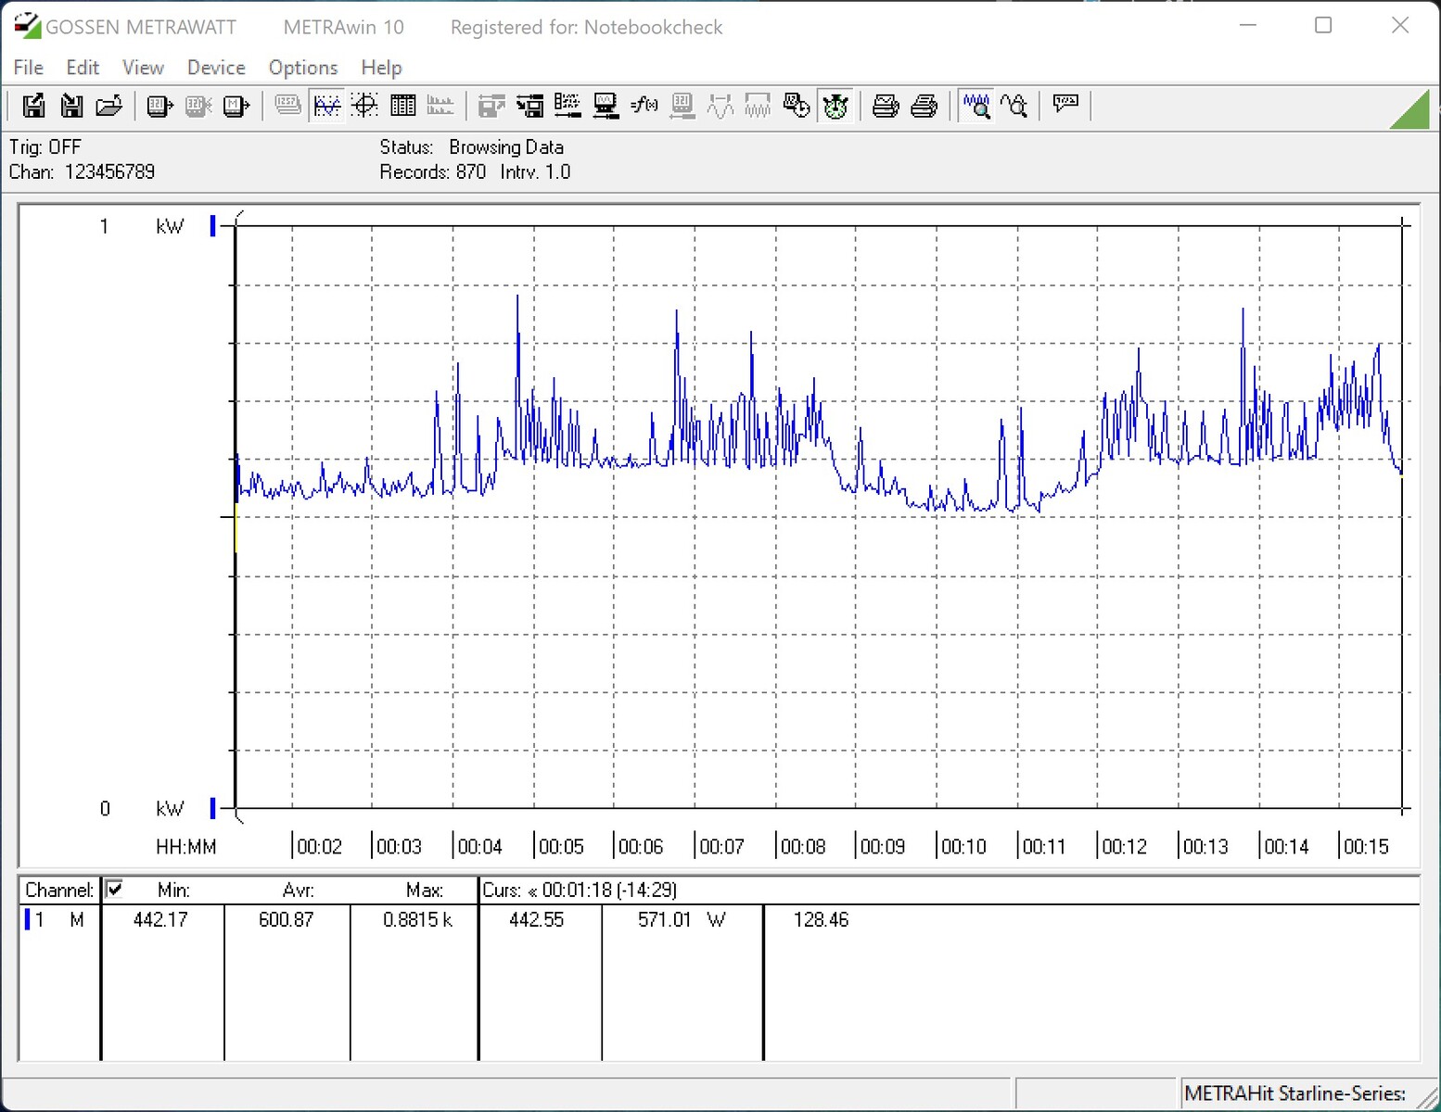The image size is (1441, 1112).
Task: Click the greyed multi-waveform icon
Action: tap(759, 106)
